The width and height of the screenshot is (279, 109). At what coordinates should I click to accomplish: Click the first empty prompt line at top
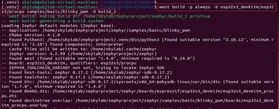pyautogui.click(x=79, y=2)
